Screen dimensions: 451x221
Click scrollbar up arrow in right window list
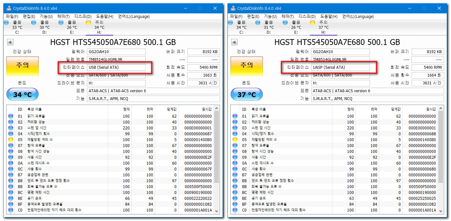click(441, 108)
